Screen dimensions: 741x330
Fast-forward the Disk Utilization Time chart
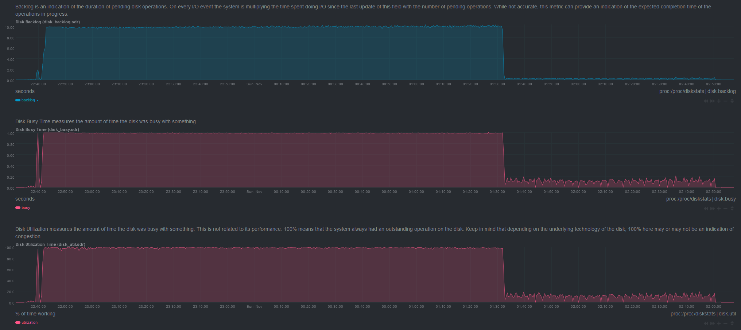point(713,323)
